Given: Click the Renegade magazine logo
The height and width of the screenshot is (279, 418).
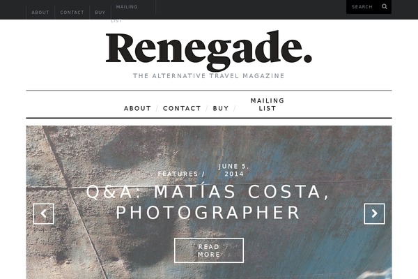Looking at the screenshot, I should [209, 50].
